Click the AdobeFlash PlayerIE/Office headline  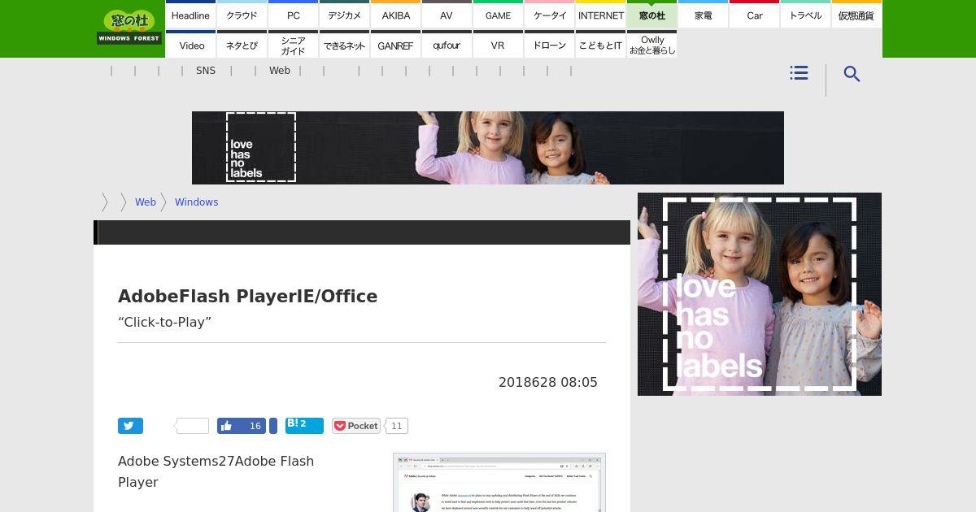point(248,296)
